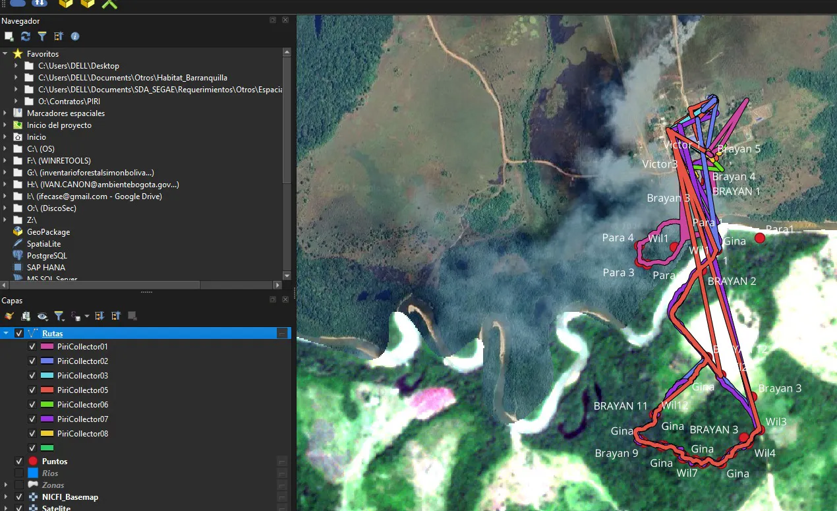Click the PiriCollector08 yellow color swatch
This screenshot has width=837, height=511.
coord(47,434)
